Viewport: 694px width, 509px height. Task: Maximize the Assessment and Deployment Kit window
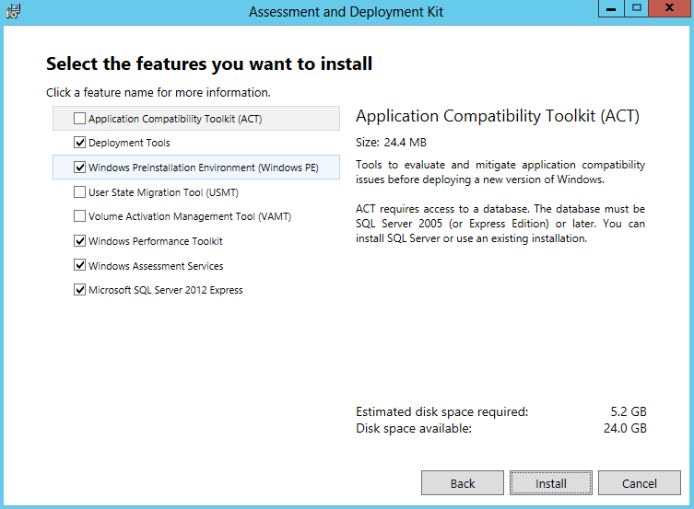click(x=637, y=8)
